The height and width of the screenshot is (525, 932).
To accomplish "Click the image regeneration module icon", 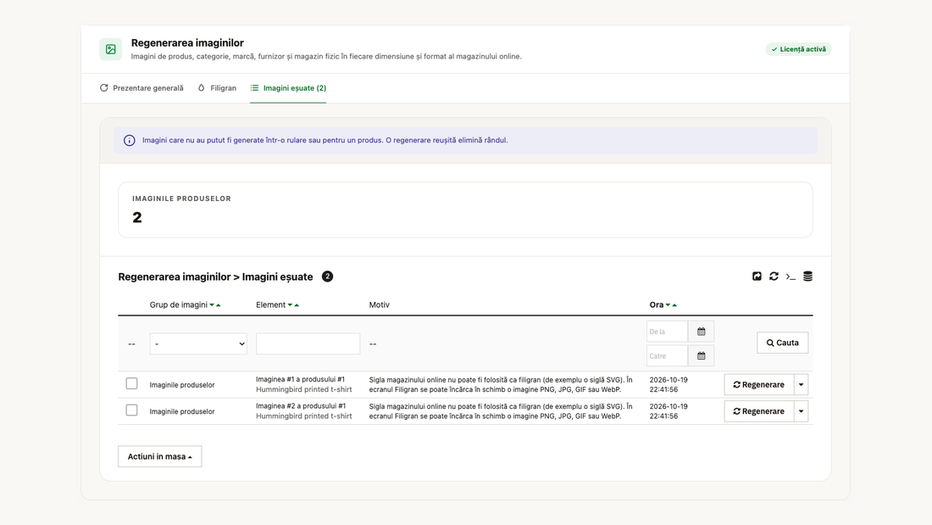I will click(x=110, y=49).
